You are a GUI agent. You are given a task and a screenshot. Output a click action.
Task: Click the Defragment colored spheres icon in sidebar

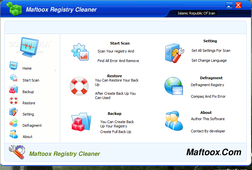pyautogui.click(x=14, y=123)
